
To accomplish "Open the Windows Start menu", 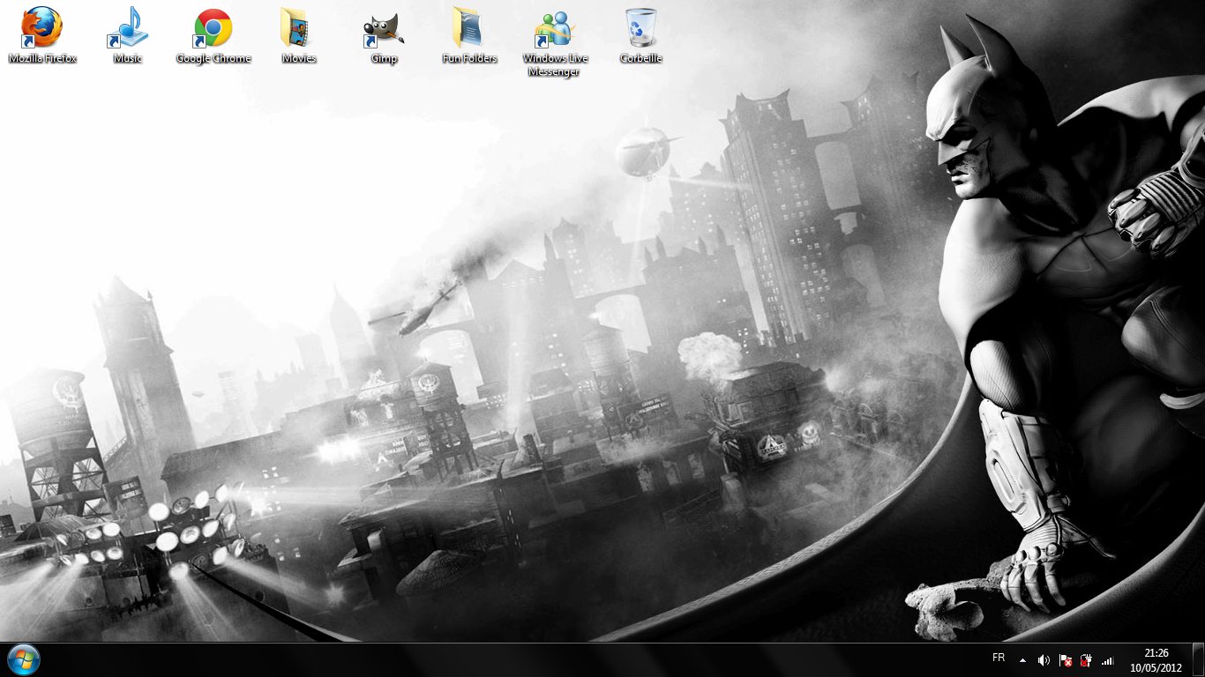I will (x=23, y=659).
